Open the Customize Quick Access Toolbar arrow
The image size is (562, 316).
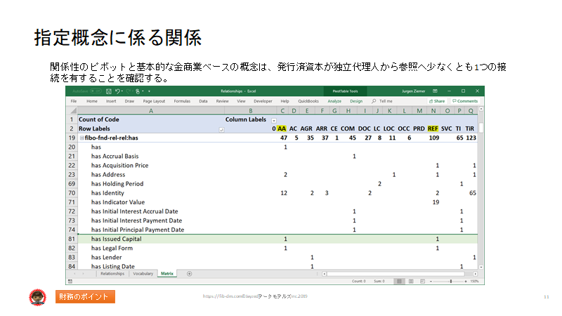[149, 91]
